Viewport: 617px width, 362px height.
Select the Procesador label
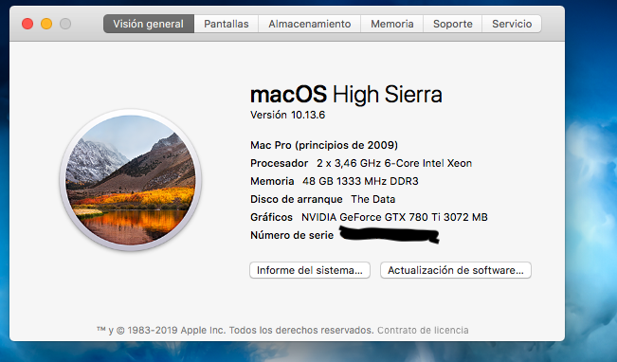(279, 163)
